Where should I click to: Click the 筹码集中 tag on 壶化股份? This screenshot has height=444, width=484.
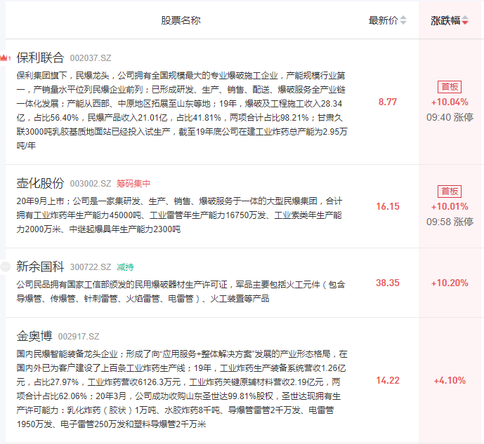(x=133, y=184)
